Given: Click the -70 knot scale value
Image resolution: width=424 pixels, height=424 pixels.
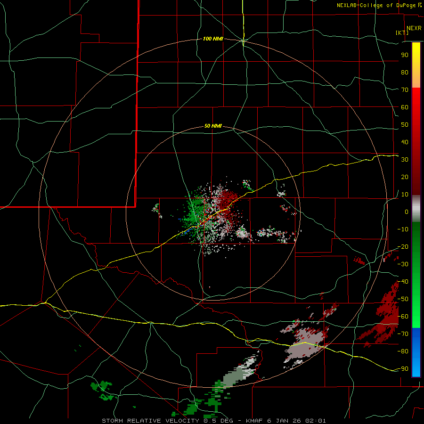Looking at the screenshot, I should 403,334.
